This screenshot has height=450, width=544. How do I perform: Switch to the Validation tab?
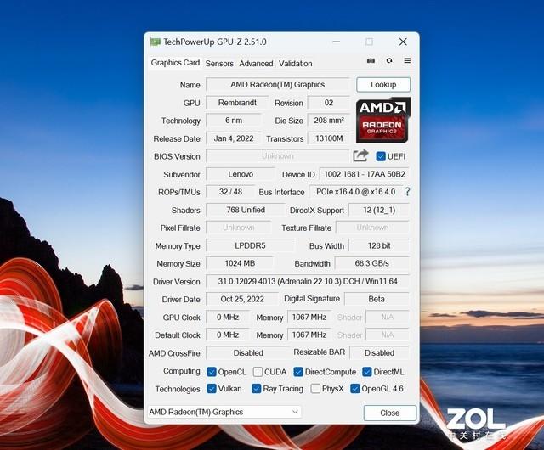click(x=295, y=64)
